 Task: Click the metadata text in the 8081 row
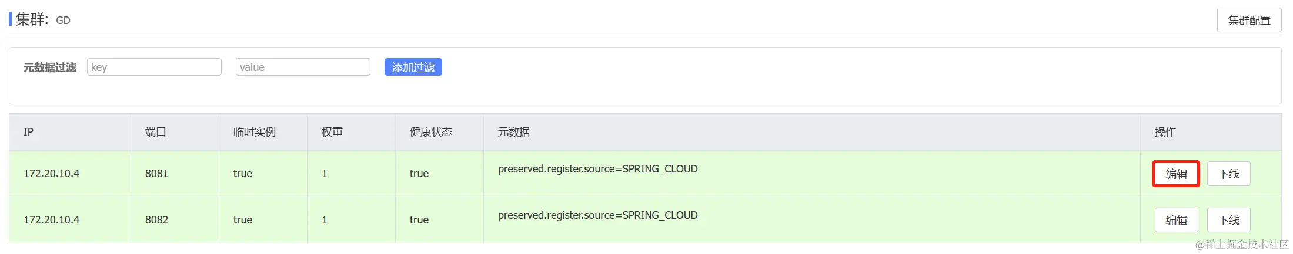coord(597,169)
